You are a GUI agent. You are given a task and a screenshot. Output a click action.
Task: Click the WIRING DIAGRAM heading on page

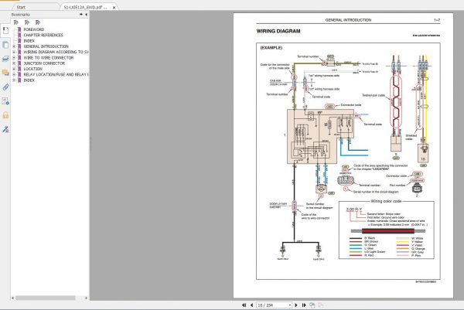tap(278, 31)
